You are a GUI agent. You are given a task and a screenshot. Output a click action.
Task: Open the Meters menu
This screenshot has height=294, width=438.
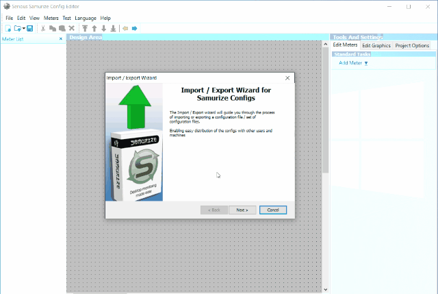(51, 18)
